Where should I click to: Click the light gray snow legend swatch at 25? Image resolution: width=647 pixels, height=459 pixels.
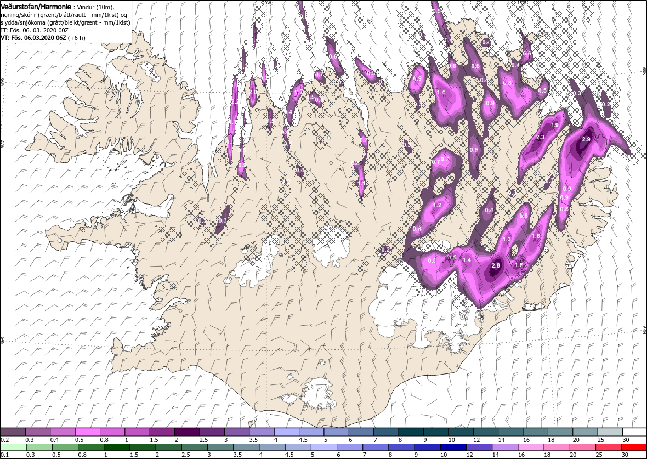pyautogui.click(x=610, y=432)
